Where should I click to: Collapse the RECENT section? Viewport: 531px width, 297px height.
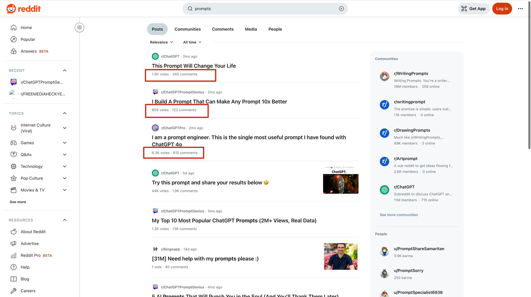(x=65, y=71)
